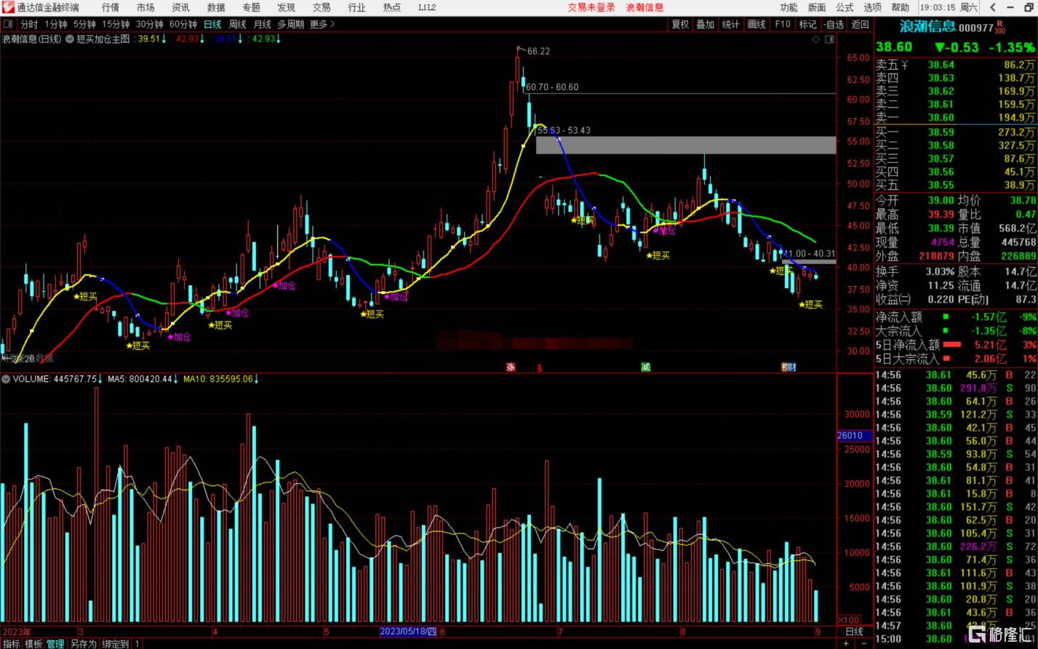Open the 数据 menu
This screenshot has height=649, width=1038.
216,7
